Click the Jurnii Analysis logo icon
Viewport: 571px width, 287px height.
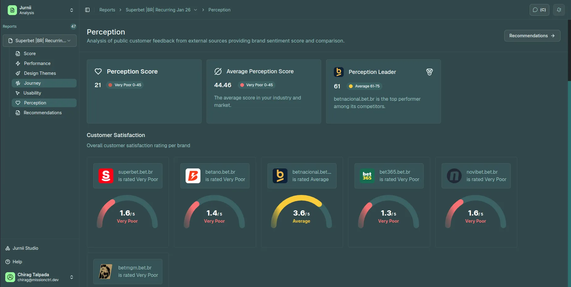point(12,10)
